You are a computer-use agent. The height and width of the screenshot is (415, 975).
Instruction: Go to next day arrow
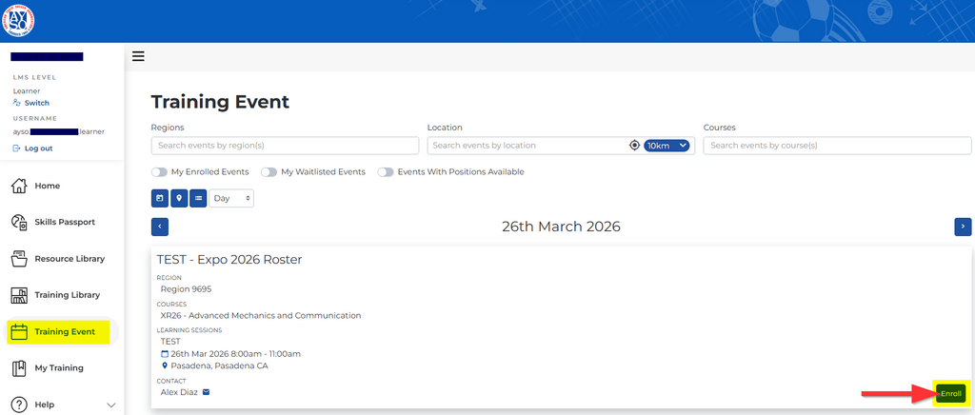click(963, 227)
